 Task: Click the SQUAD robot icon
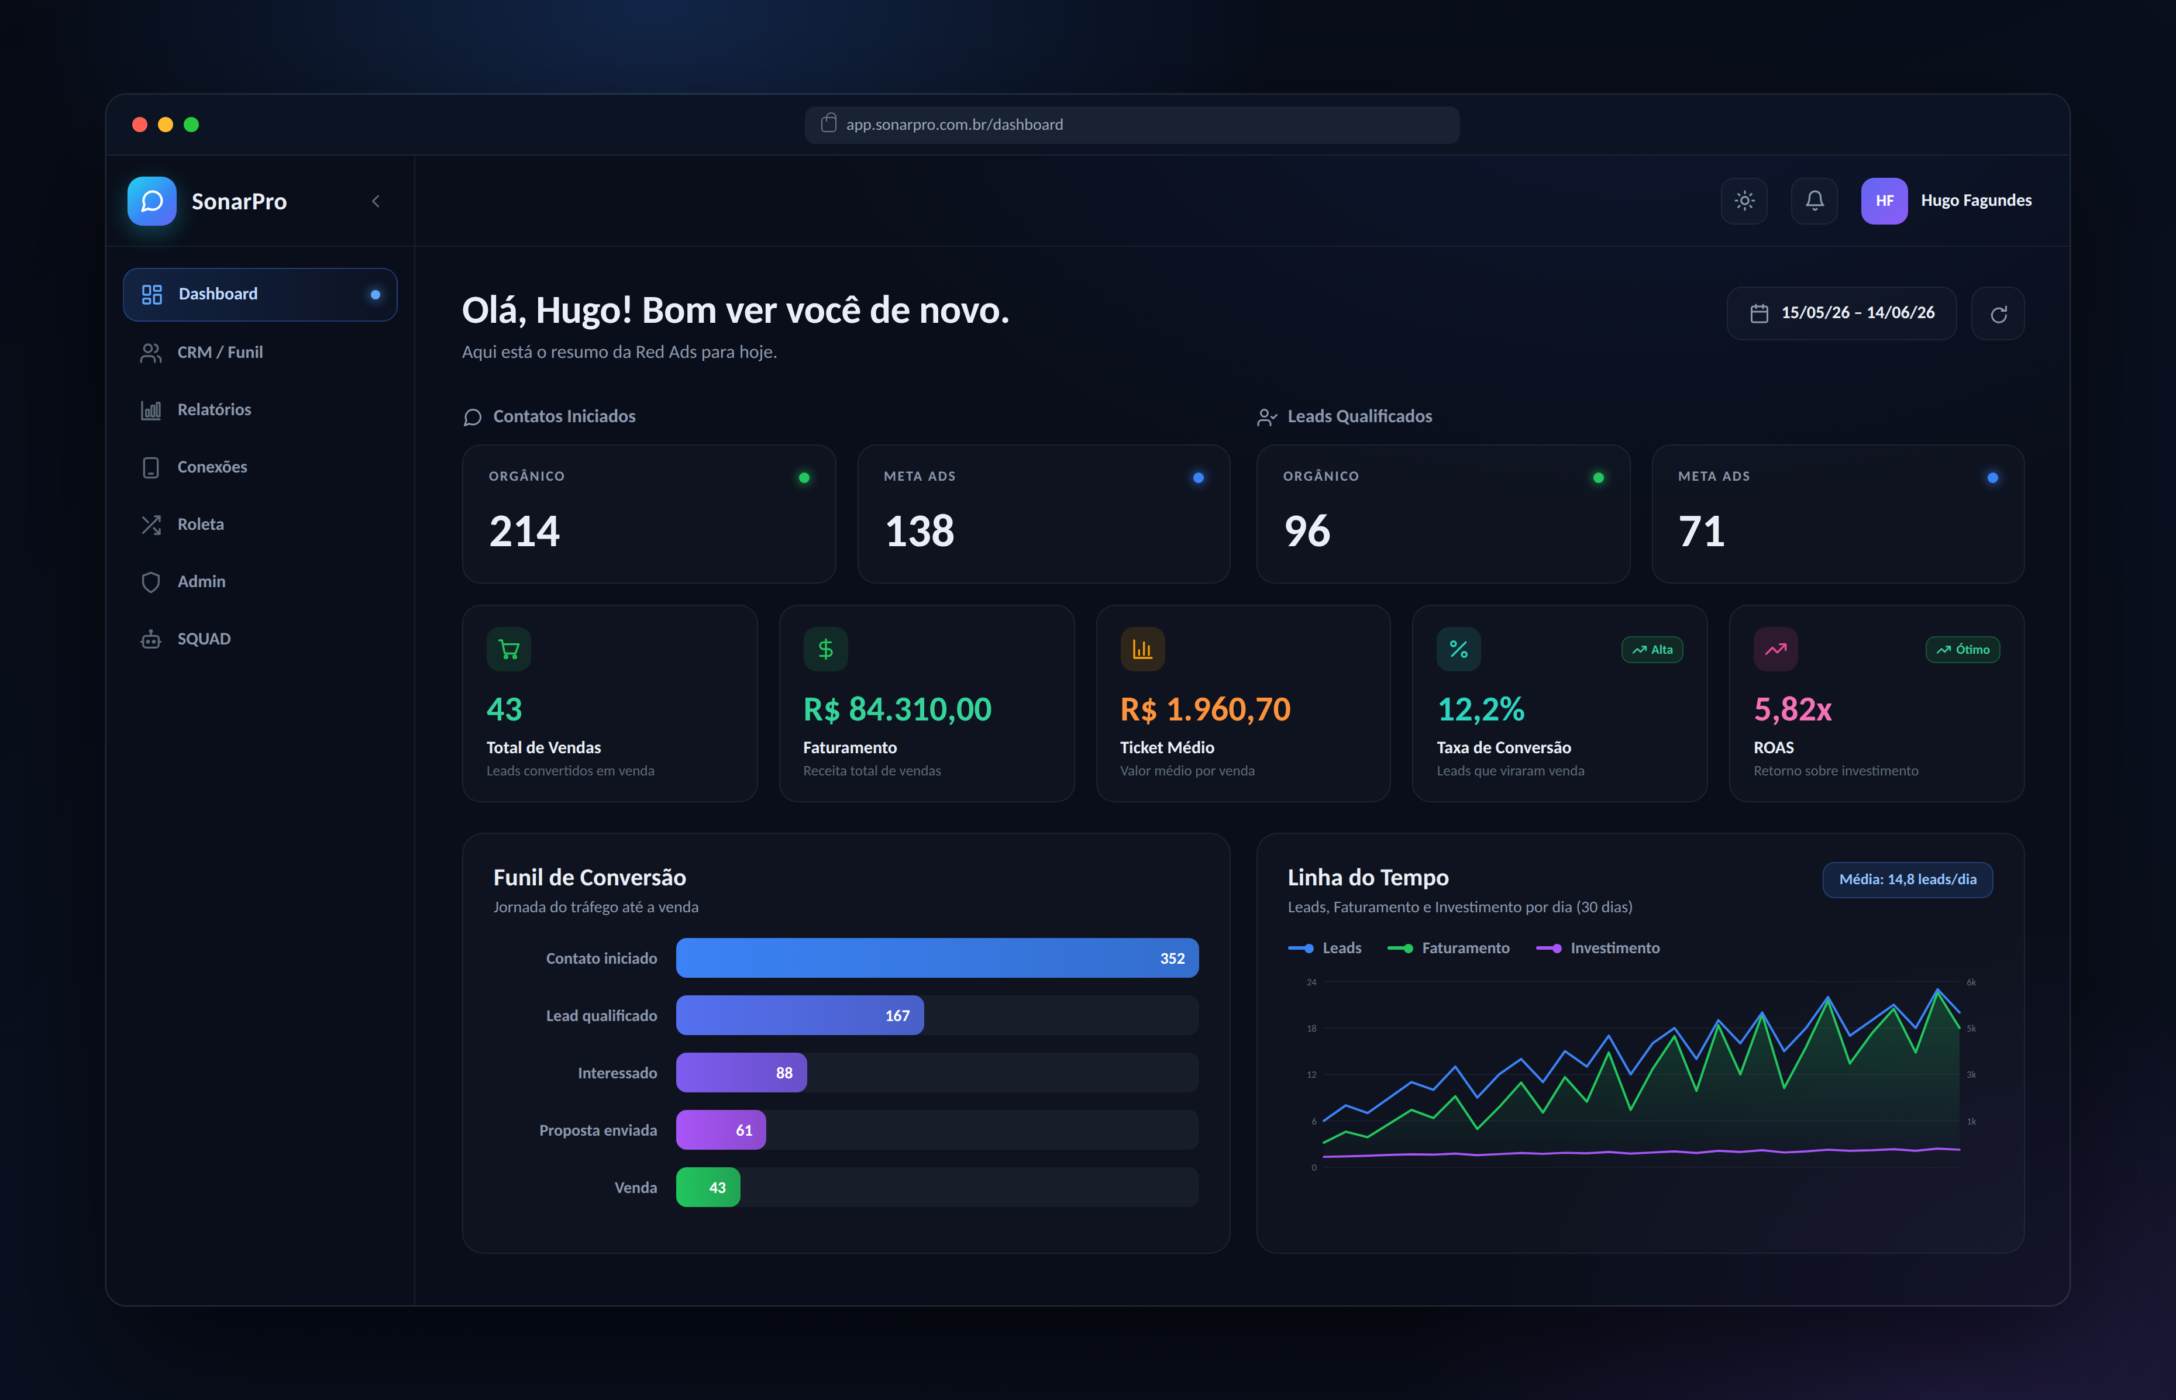[x=151, y=639]
